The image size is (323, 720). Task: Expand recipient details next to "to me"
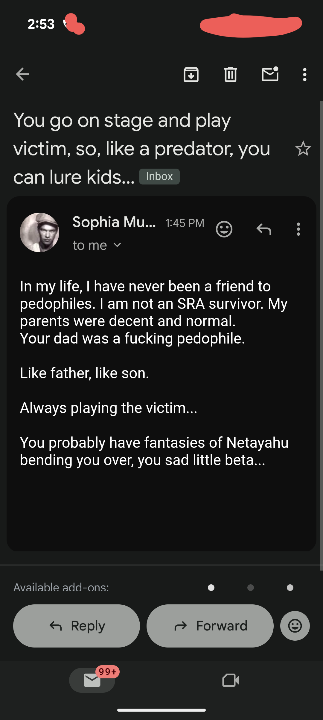[x=118, y=245]
